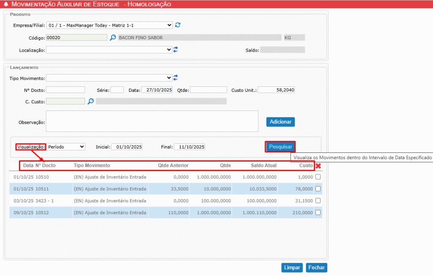Screen dimensions: 433x276
Task: Check the box for document 10510
Action: [318, 177]
